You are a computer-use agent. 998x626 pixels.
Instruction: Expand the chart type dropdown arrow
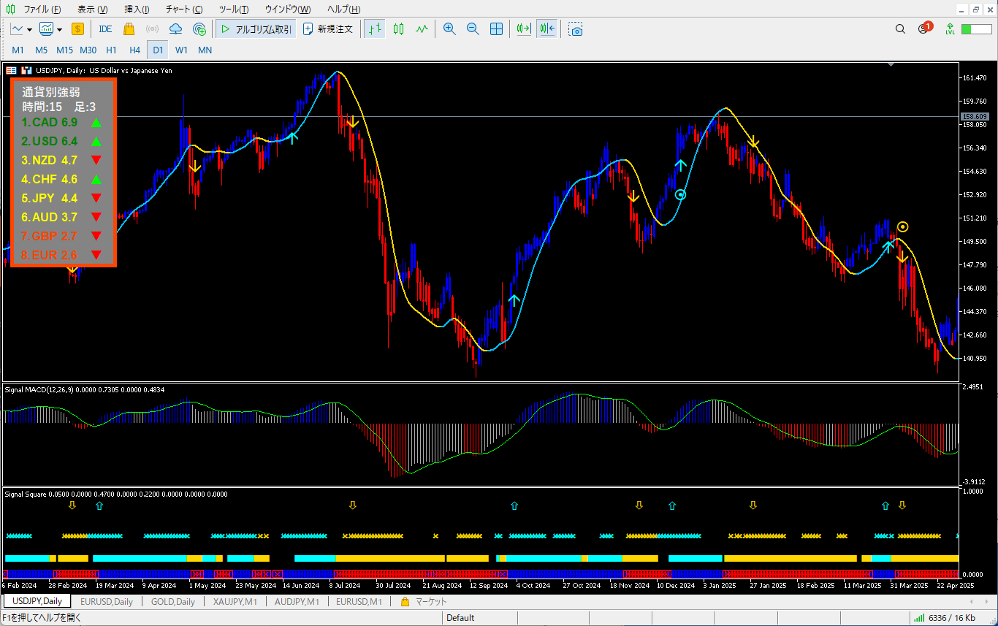click(29, 29)
